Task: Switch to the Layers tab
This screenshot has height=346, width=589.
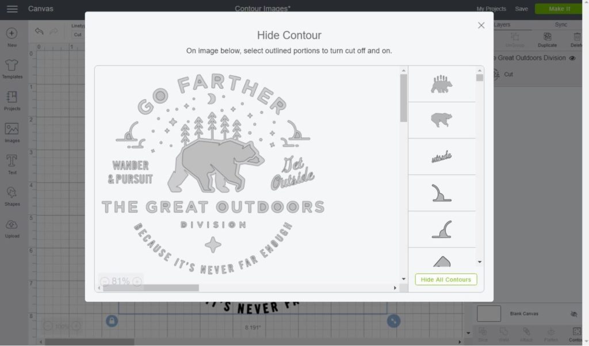Action: pyautogui.click(x=502, y=24)
